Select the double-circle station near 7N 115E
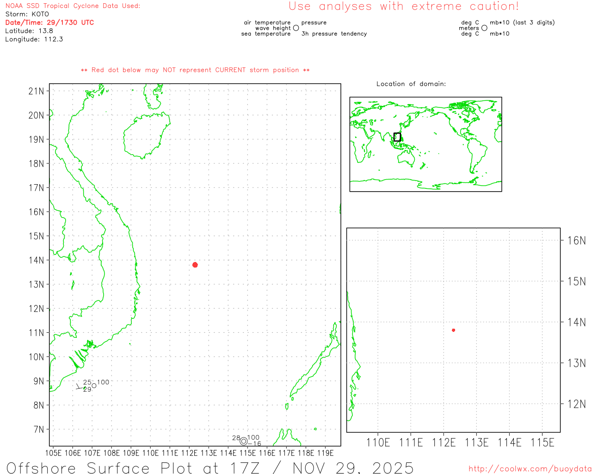Viewport: 592px width, 474px height. point(244,441)
